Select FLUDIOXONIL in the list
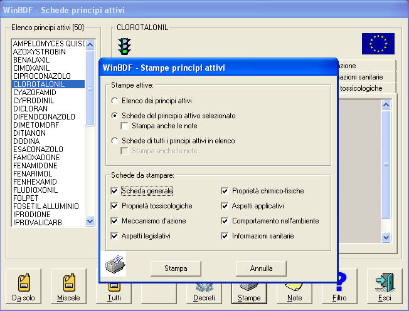This screenshot has width=409, height=311. [x=48, y=190]
